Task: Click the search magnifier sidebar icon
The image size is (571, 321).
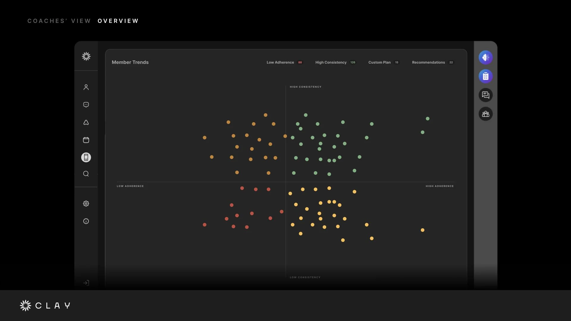Action: [86, 174]
